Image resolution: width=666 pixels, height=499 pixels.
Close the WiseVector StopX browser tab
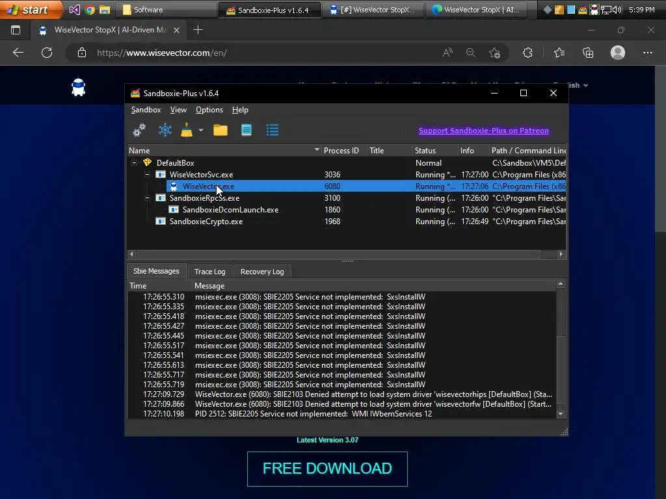point(177,30)
